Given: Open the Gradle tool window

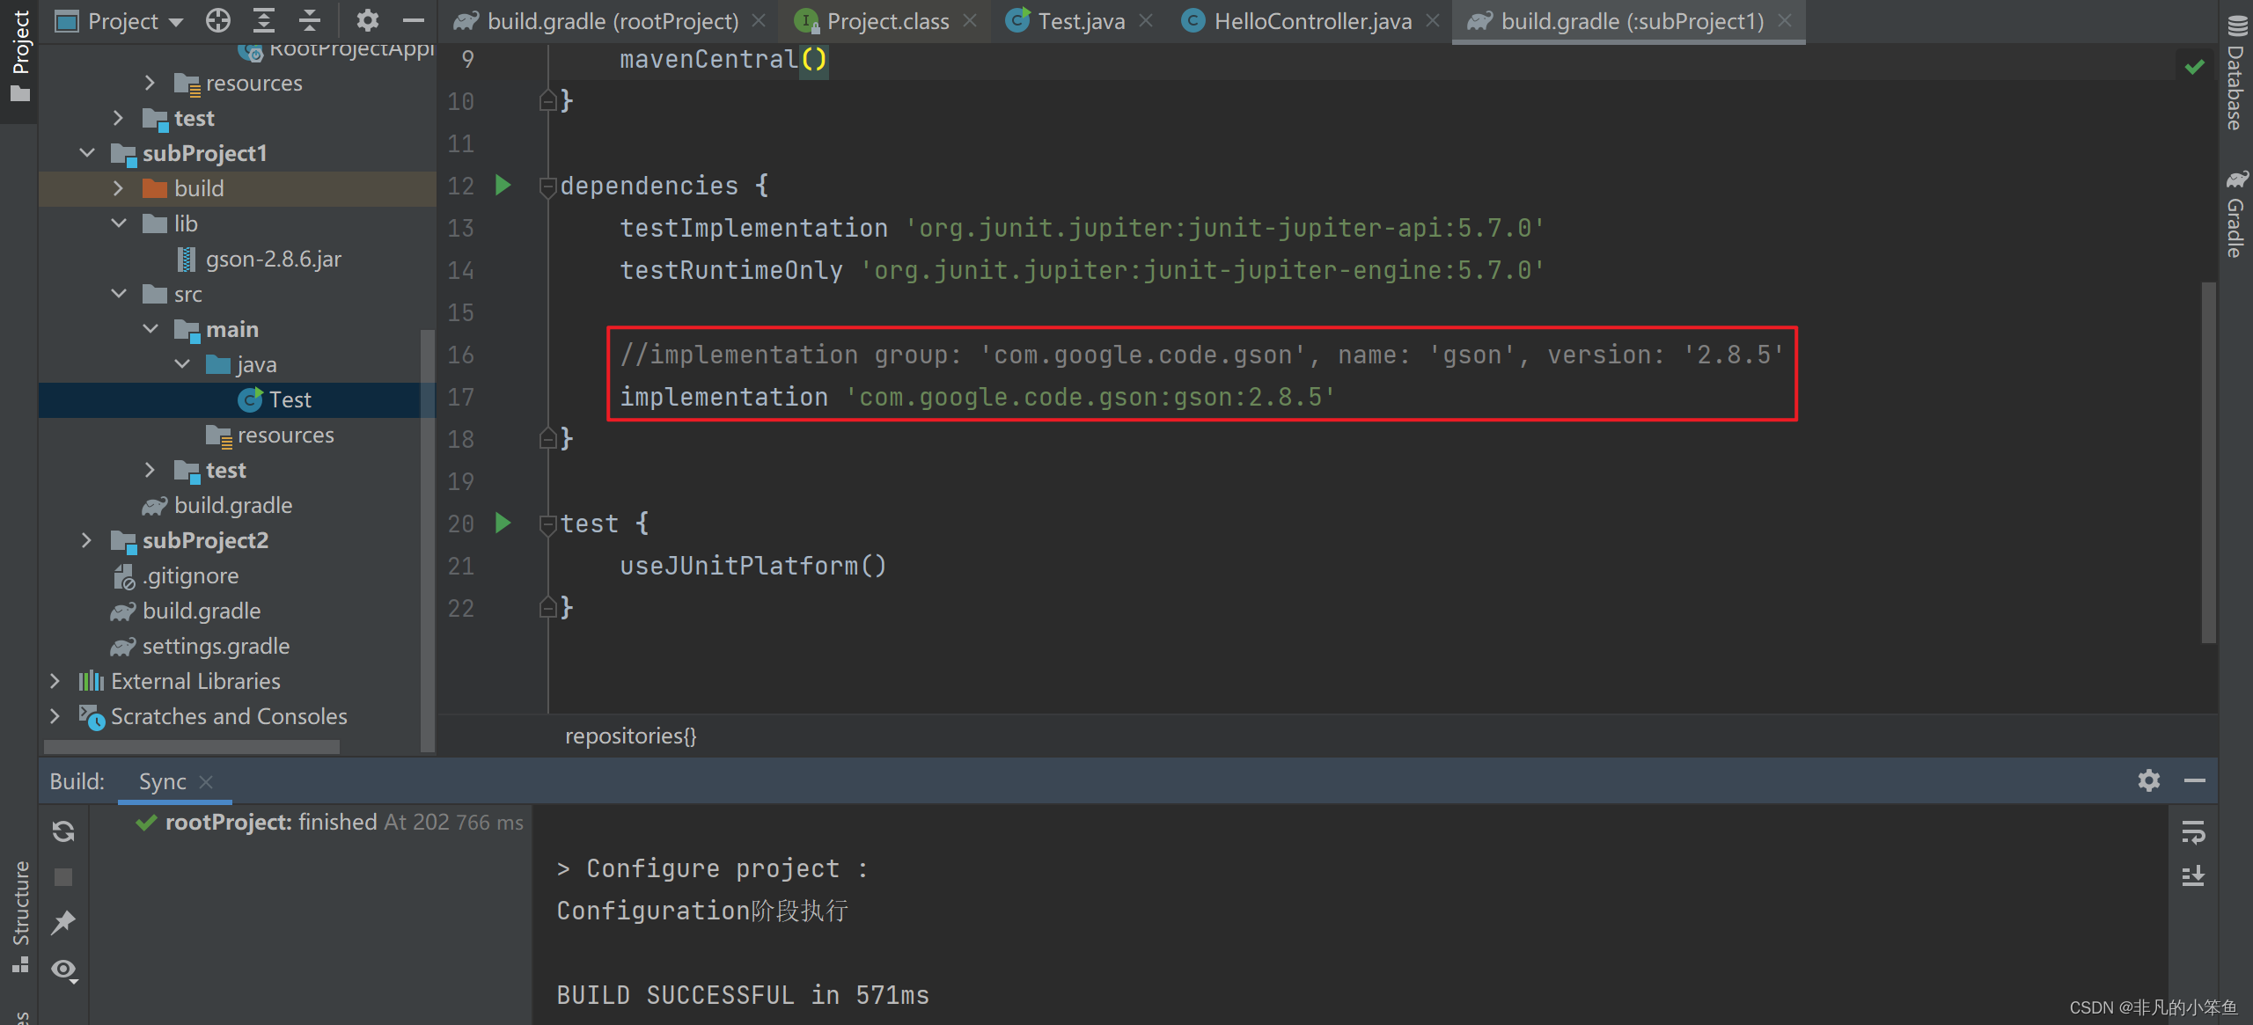Looking at the screenshot, I should pos(2235,216).
